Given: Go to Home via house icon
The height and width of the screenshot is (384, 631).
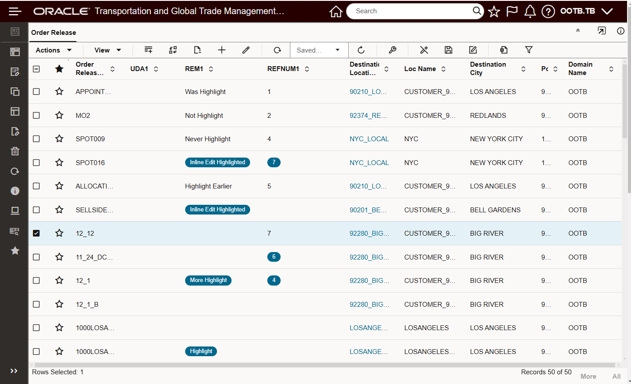Looking at the screenshot, I should tap(336, 11).
